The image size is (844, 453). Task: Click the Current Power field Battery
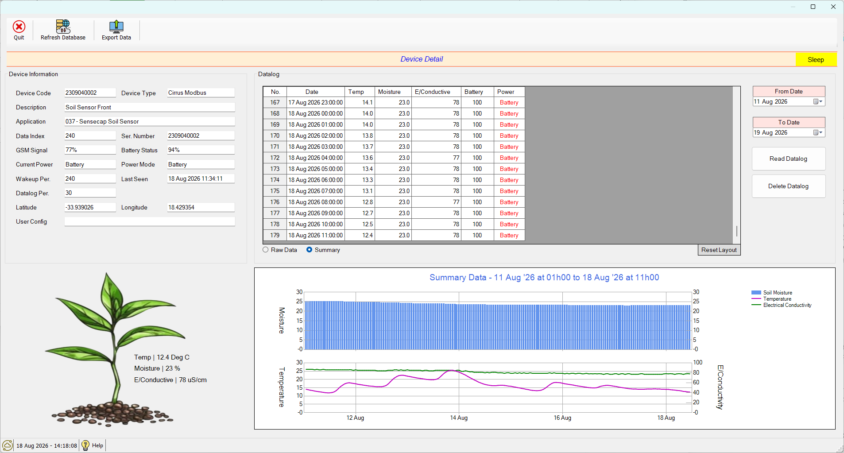(90, 164)
